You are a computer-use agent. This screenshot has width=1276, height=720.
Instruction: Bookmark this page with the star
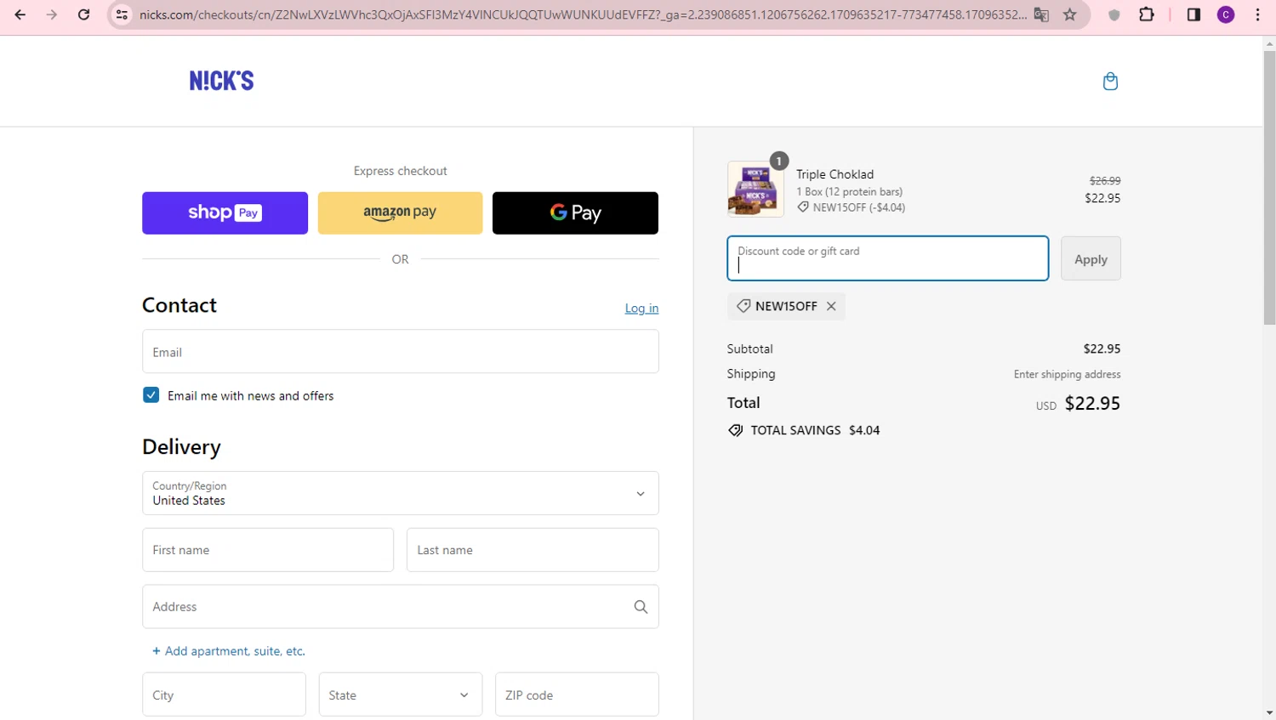1070,14
